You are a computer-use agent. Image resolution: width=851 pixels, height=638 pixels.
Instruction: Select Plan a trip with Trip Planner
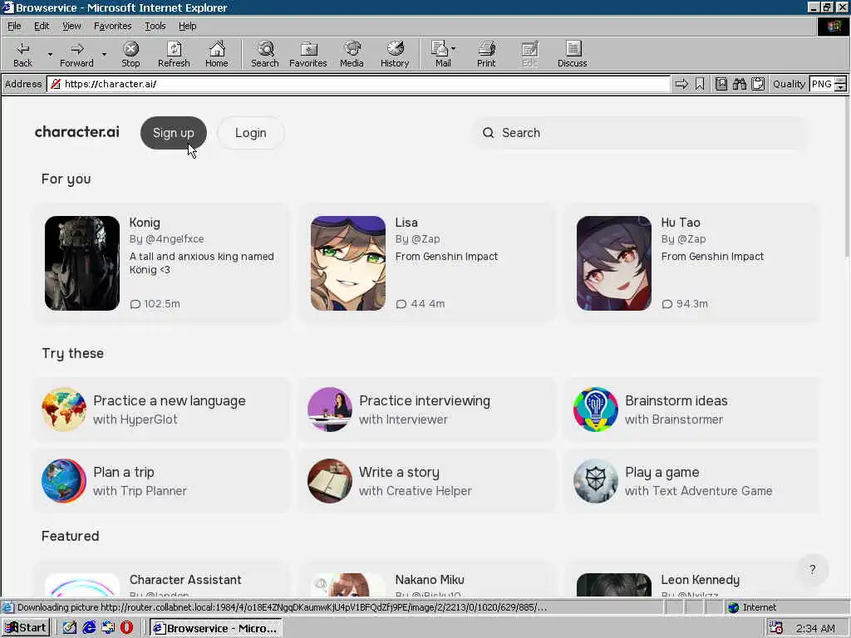tap(162, 481)
